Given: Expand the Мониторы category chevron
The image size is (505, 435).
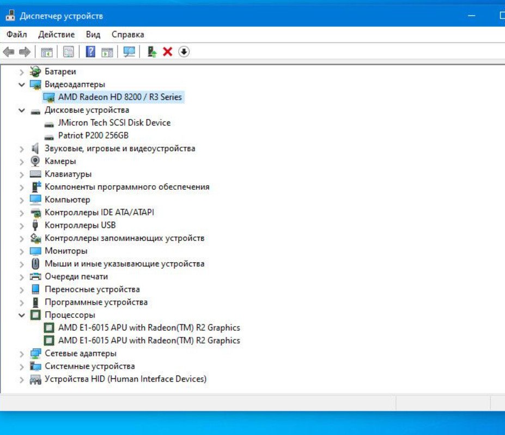Looking at the screenshot, I should click(x=22, y=251).
